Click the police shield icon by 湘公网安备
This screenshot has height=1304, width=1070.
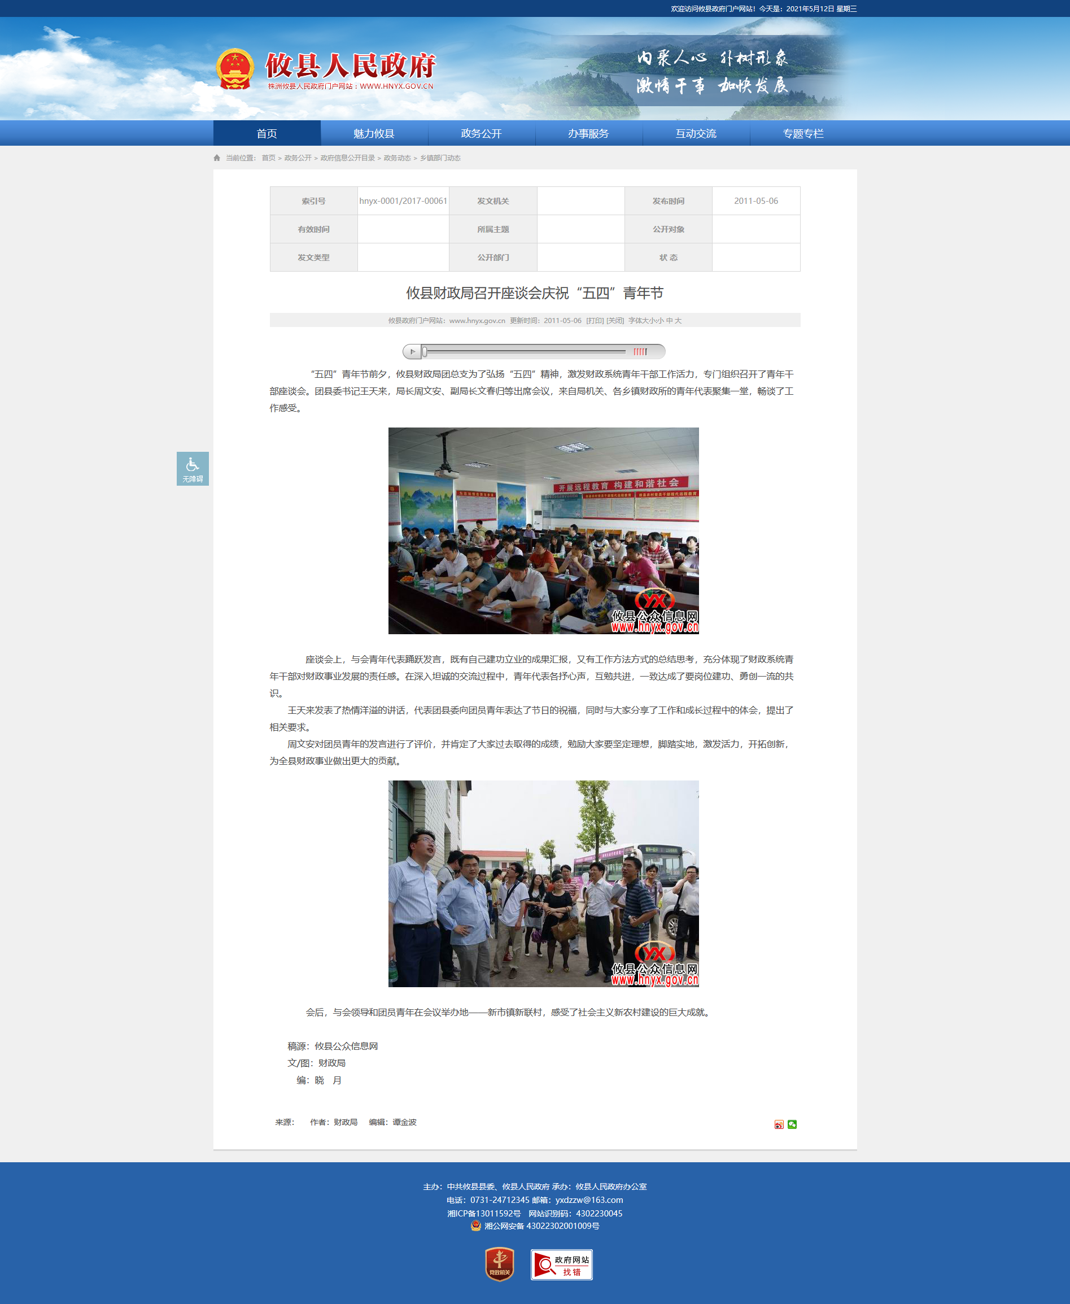click(x=476, y=1226)
